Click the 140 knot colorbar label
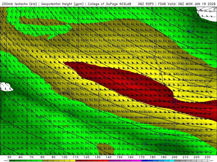This screenshot has width=217, height=162. click(x=108, y=157)
